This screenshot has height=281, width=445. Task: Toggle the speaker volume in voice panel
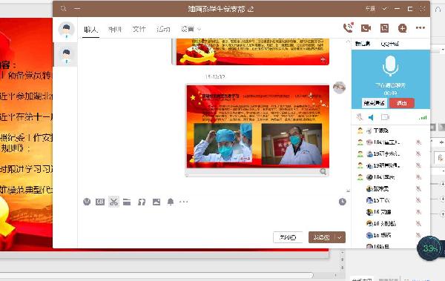[371, 117]
